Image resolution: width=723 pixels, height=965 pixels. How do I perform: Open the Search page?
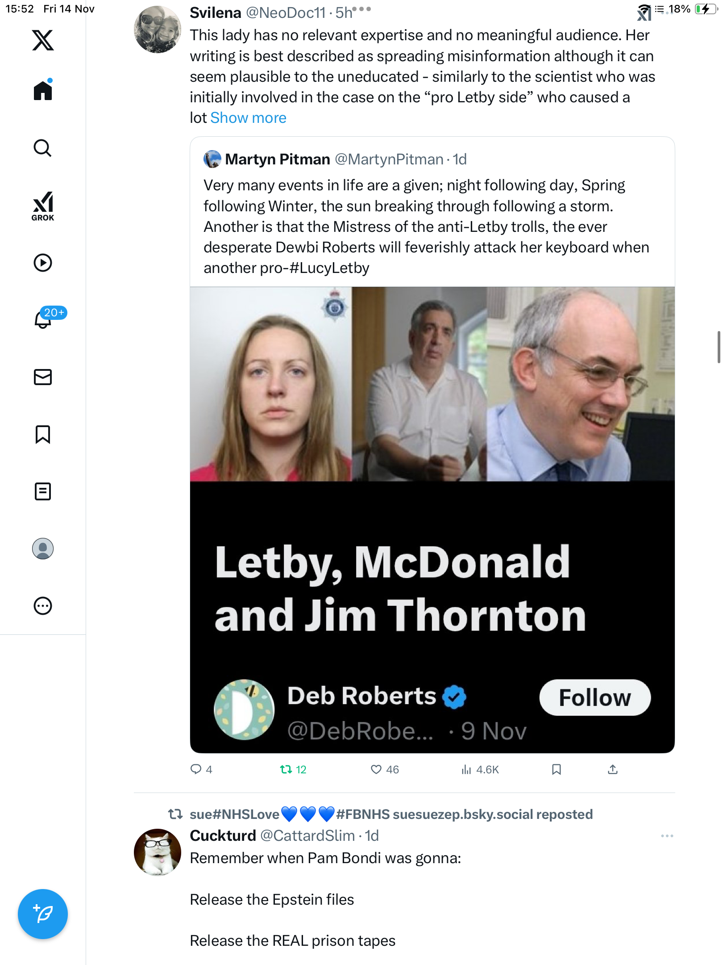[x=43, y=148]
